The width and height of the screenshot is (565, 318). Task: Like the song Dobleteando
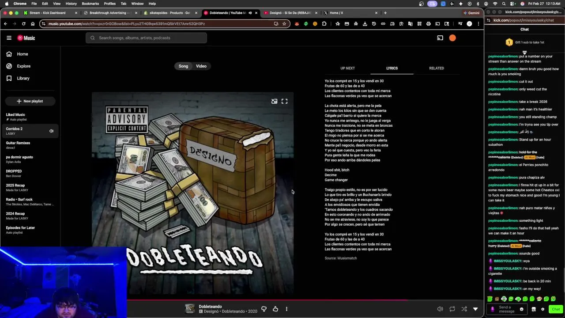click(x=275, y=309)
